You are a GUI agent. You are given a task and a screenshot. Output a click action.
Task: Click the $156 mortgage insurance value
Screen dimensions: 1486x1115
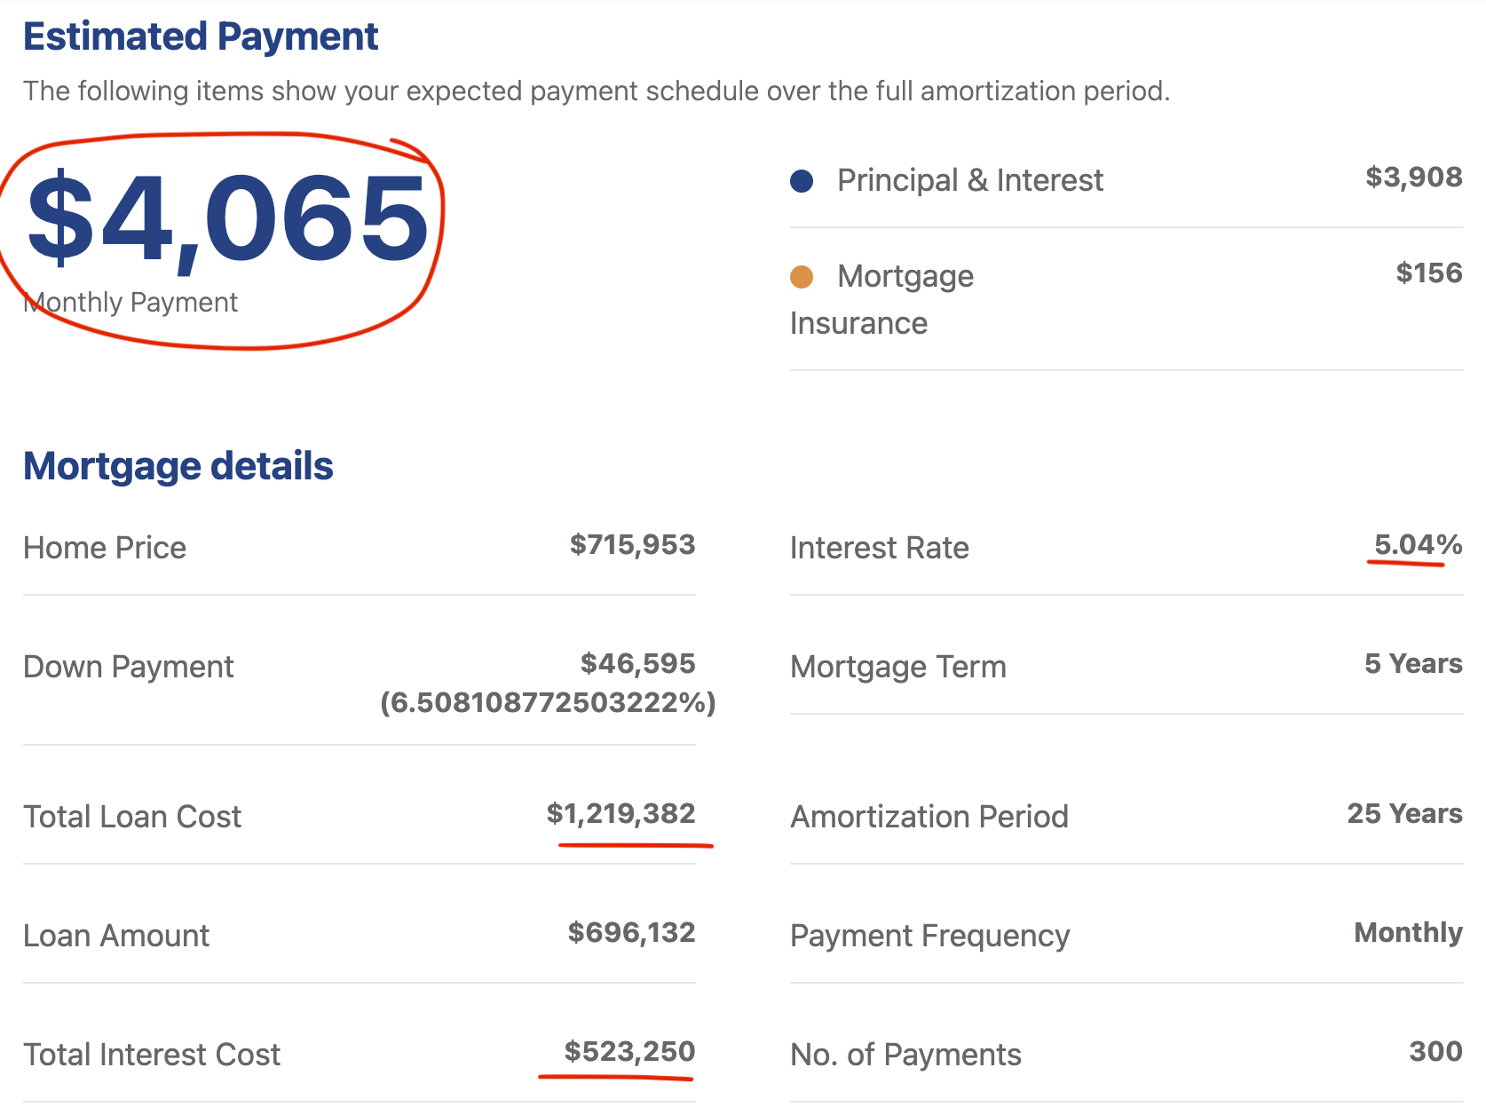coord(1428,273)
